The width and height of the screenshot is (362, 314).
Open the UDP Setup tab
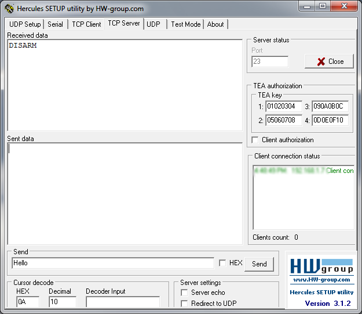coord(25,24)
